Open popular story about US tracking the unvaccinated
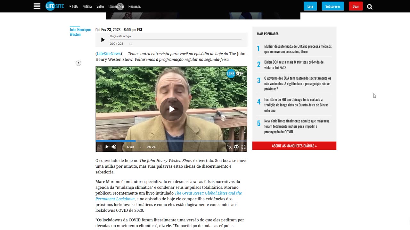410x230 pixels. (x=298, y=83)
